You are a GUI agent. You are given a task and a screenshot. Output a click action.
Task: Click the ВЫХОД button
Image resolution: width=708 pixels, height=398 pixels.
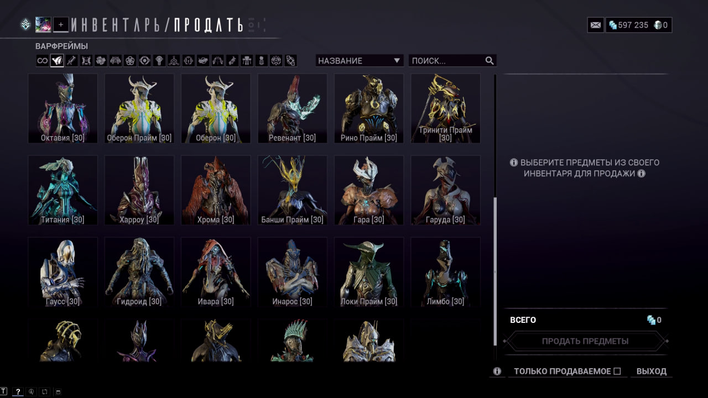click(652, 371)
